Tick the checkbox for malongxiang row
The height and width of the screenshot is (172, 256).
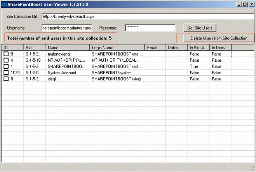[x=6, y=54]
